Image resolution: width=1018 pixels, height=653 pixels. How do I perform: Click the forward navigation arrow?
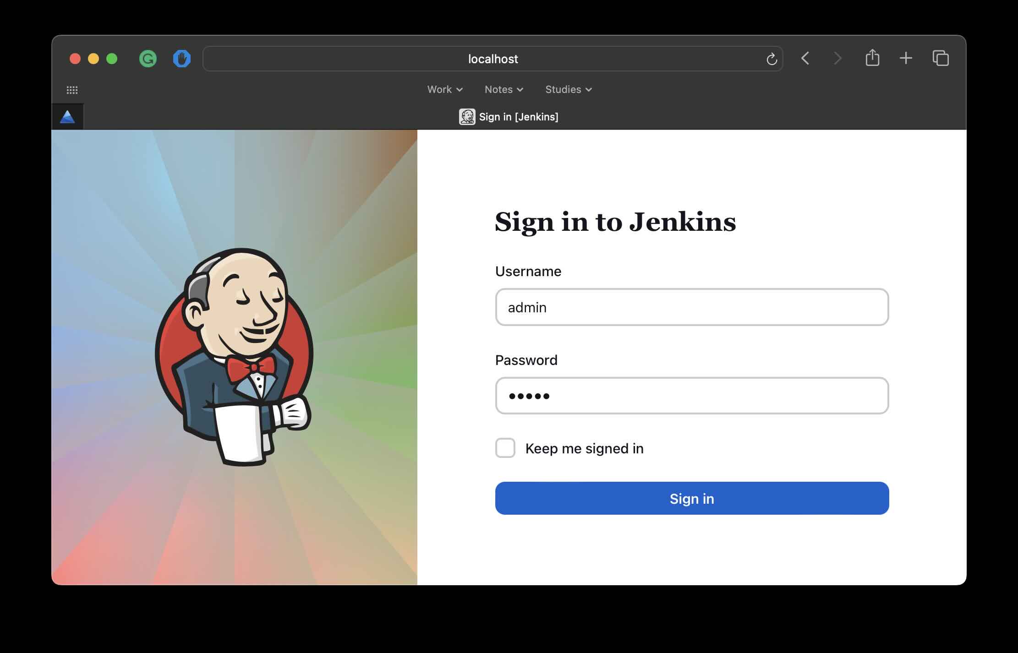pos(837,59)
